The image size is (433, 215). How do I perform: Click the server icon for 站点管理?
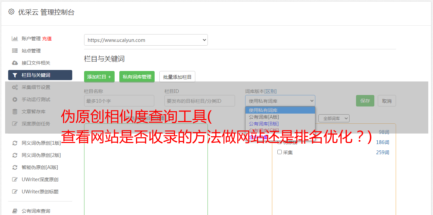pos(15,51)
